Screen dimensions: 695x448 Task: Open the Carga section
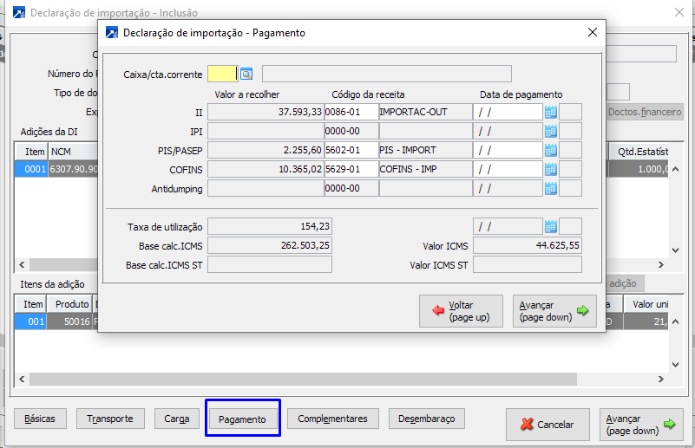pyautogui.click(x=176, y=419)
